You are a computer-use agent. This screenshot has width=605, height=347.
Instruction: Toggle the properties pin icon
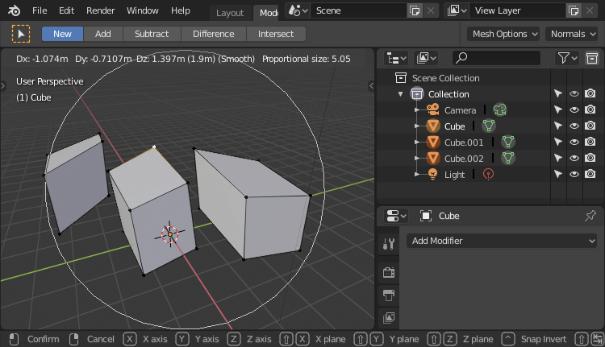tap(590, 216)
